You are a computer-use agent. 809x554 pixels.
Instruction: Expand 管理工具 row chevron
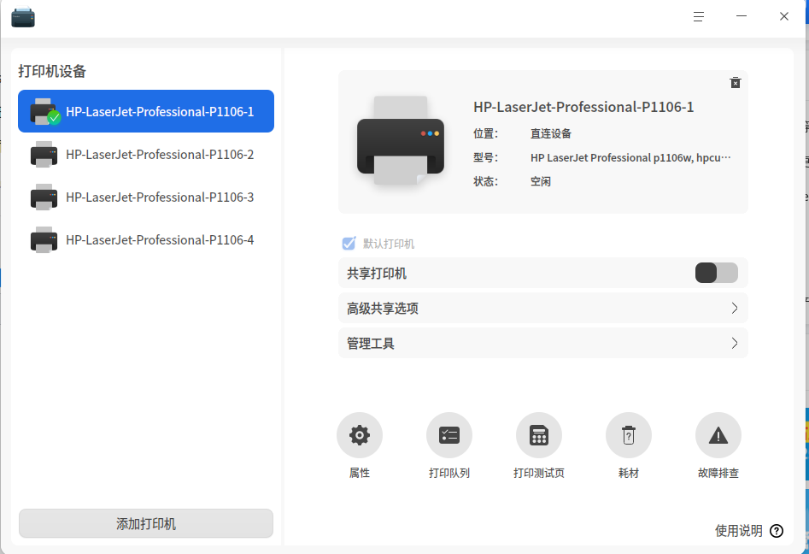coord(735,344)
